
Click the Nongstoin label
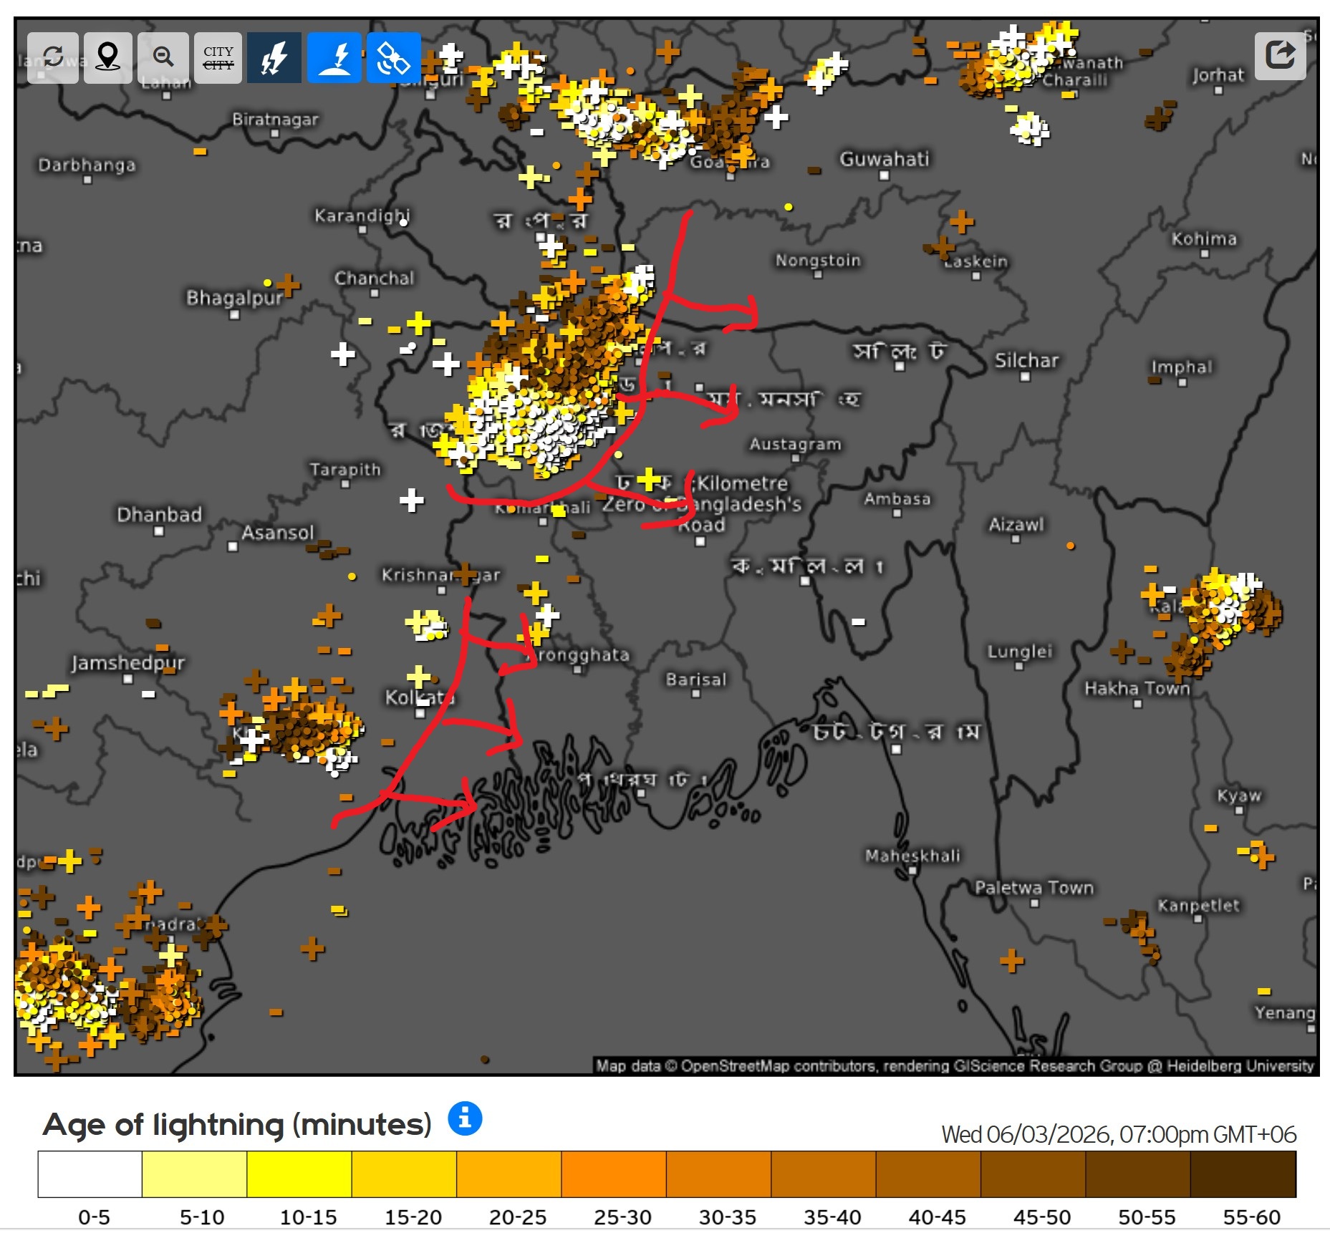(x=818, y=260)
